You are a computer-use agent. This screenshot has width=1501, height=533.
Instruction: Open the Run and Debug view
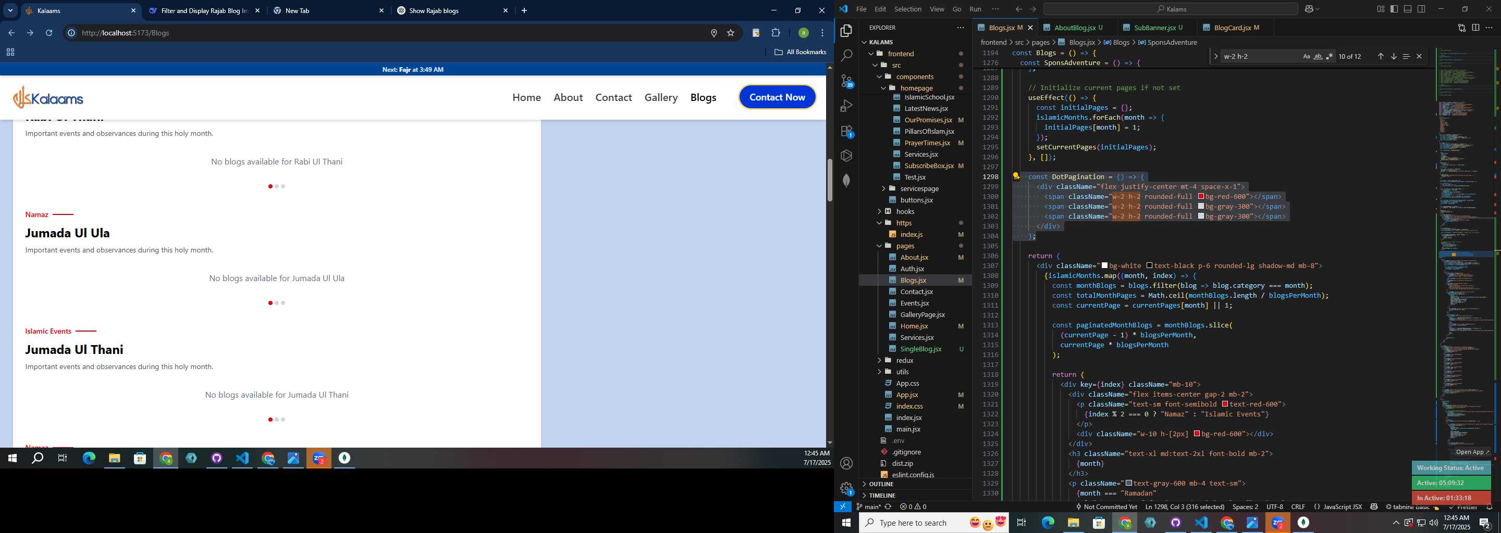(846, 106)
